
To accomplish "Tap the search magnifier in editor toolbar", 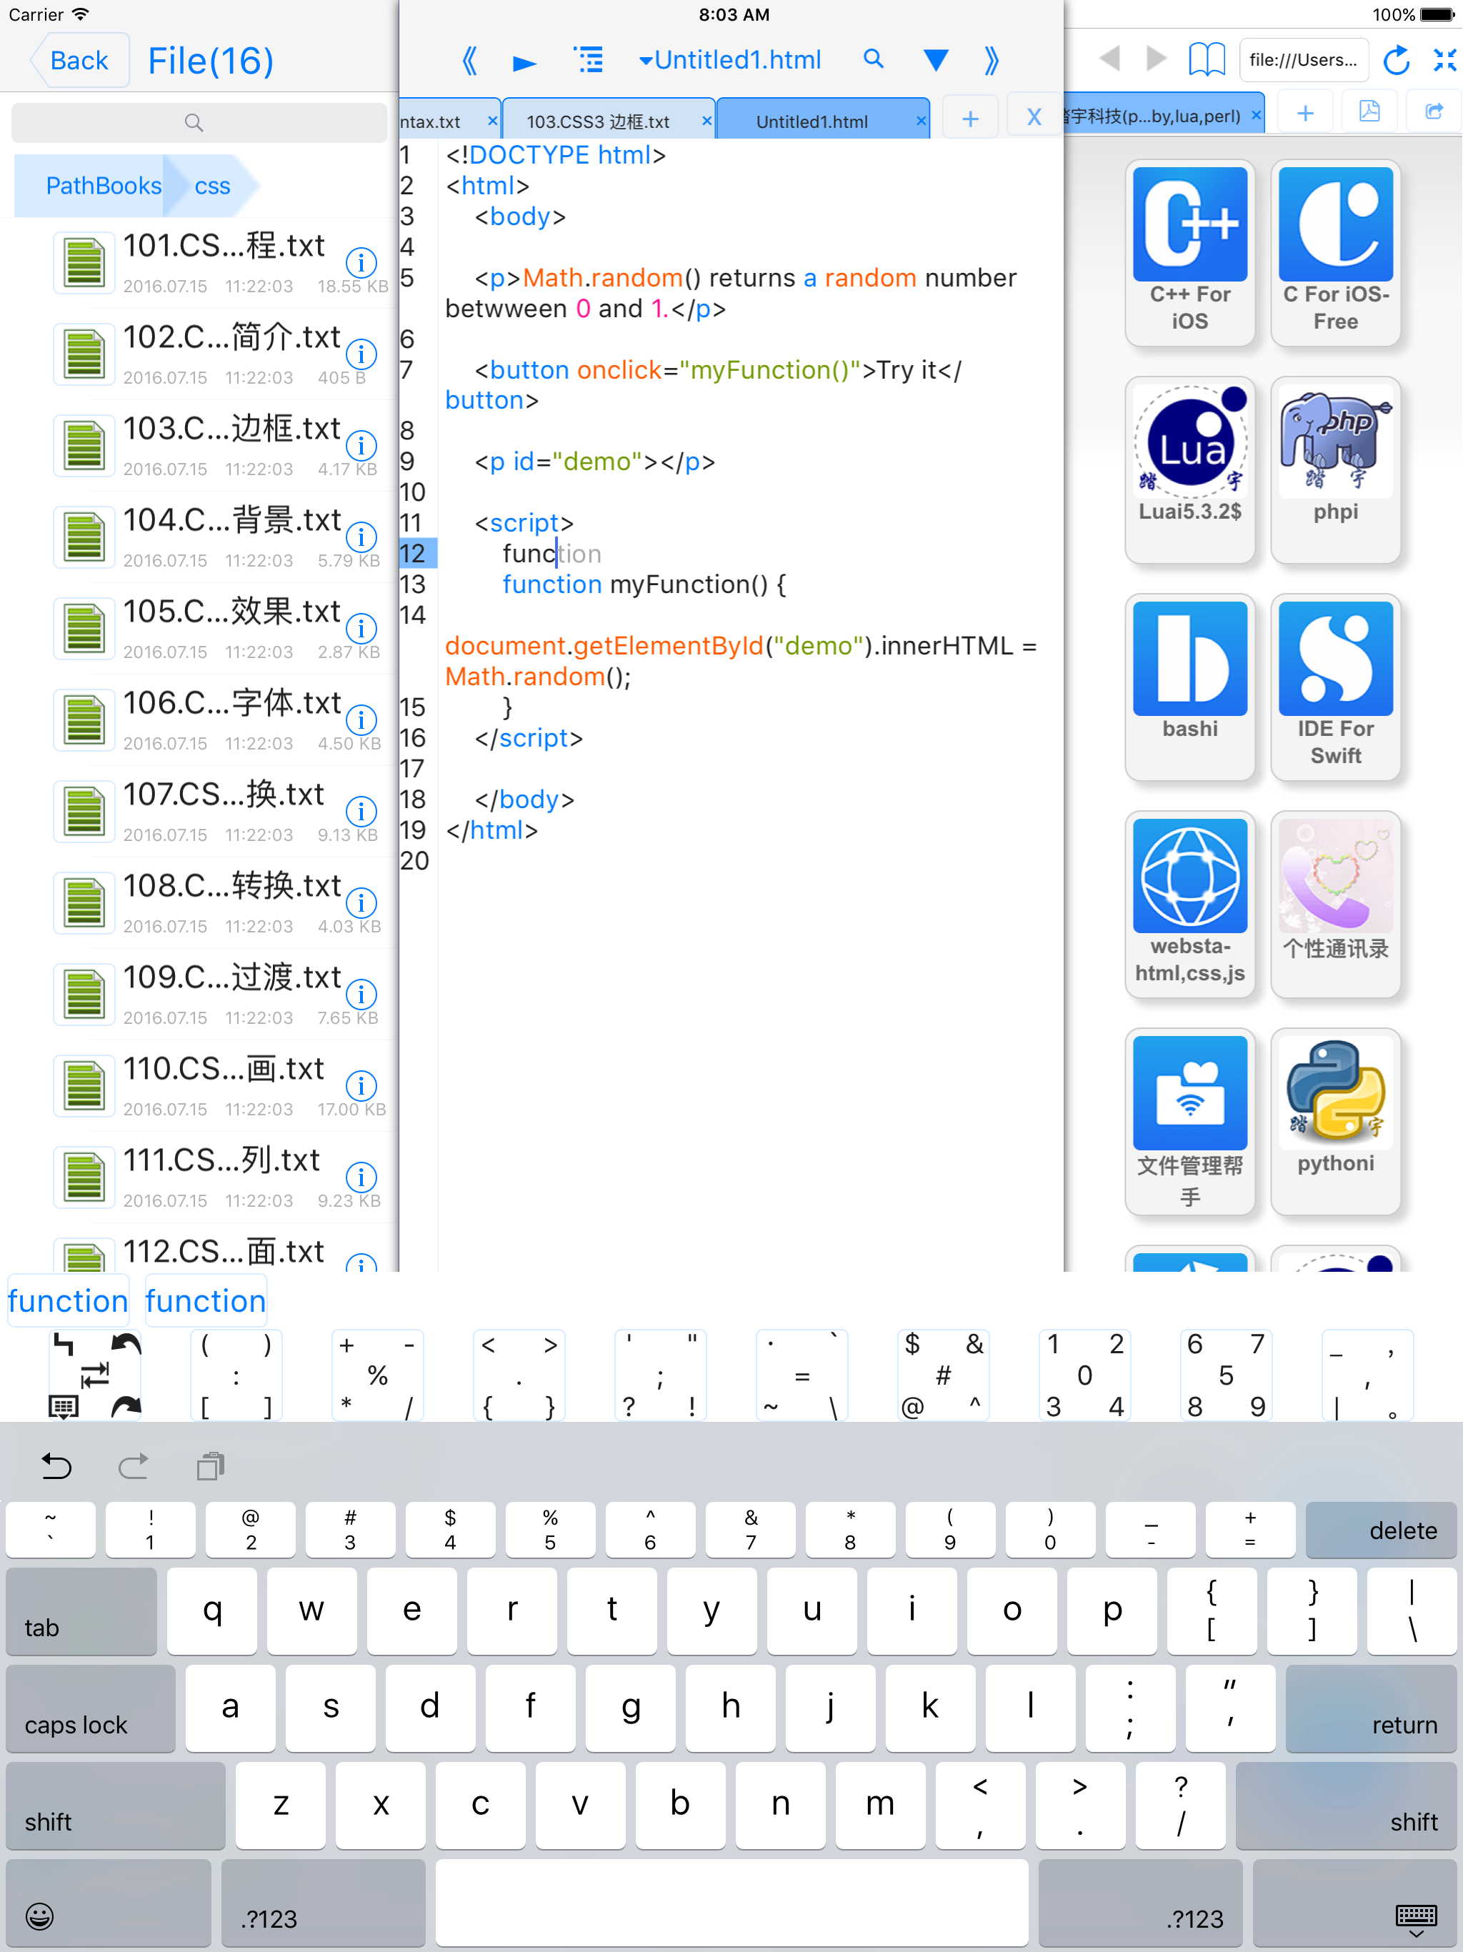I will (873, 59).
